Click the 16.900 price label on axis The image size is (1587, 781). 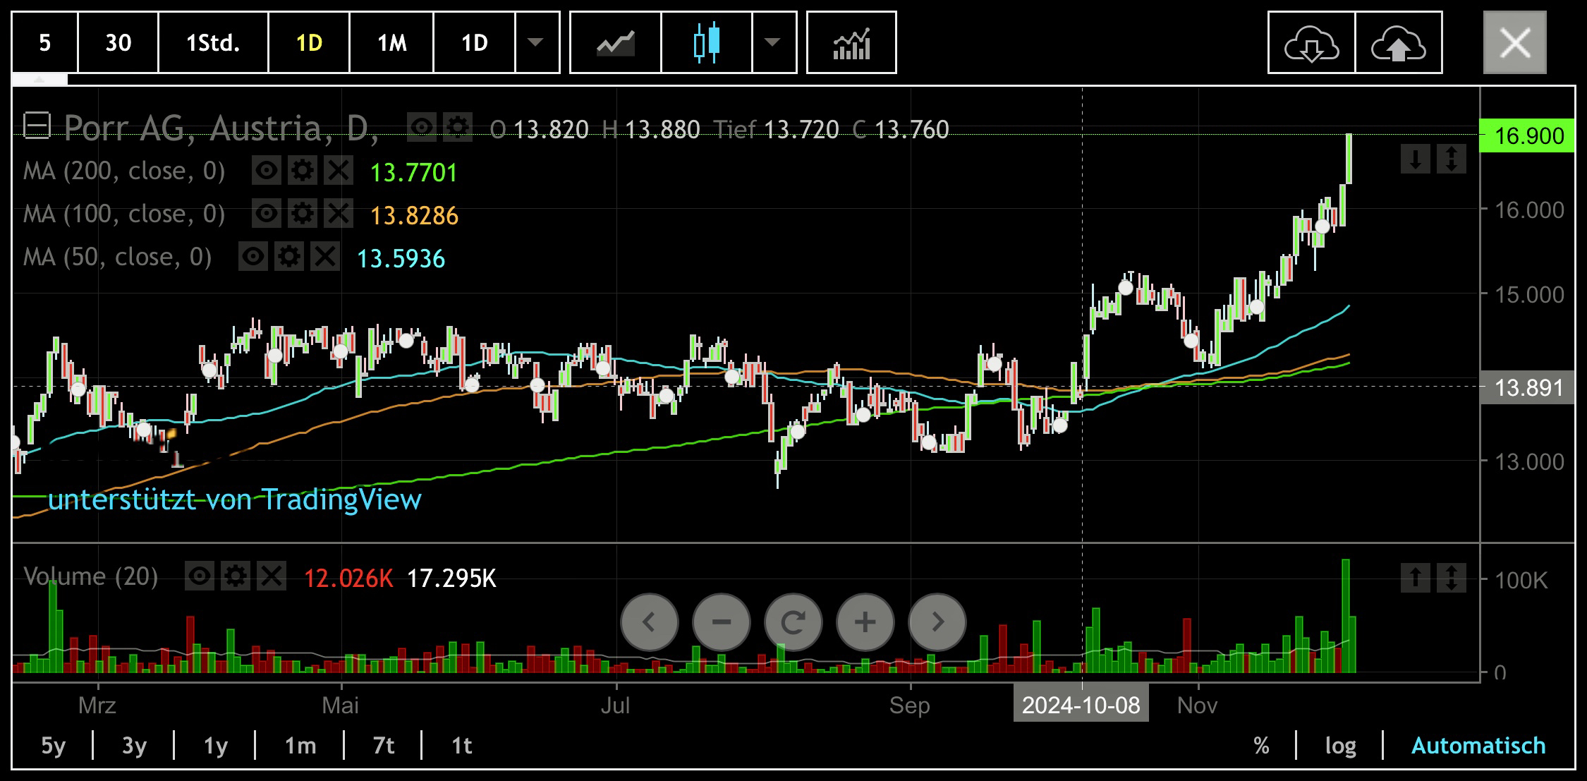click(1527, 135)
